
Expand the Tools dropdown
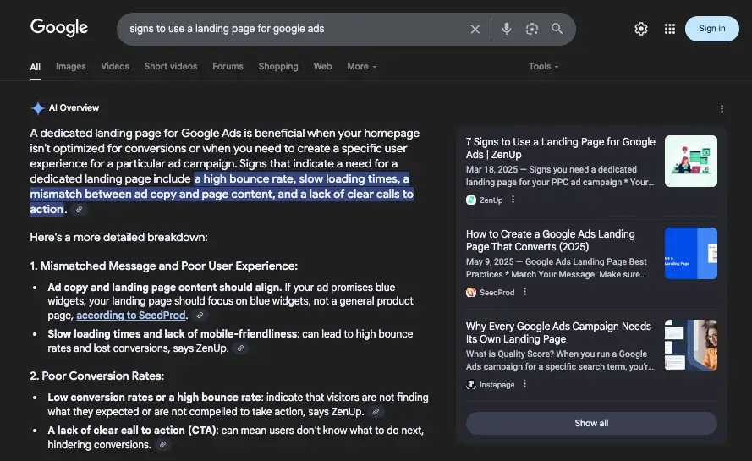pos(543,66)
